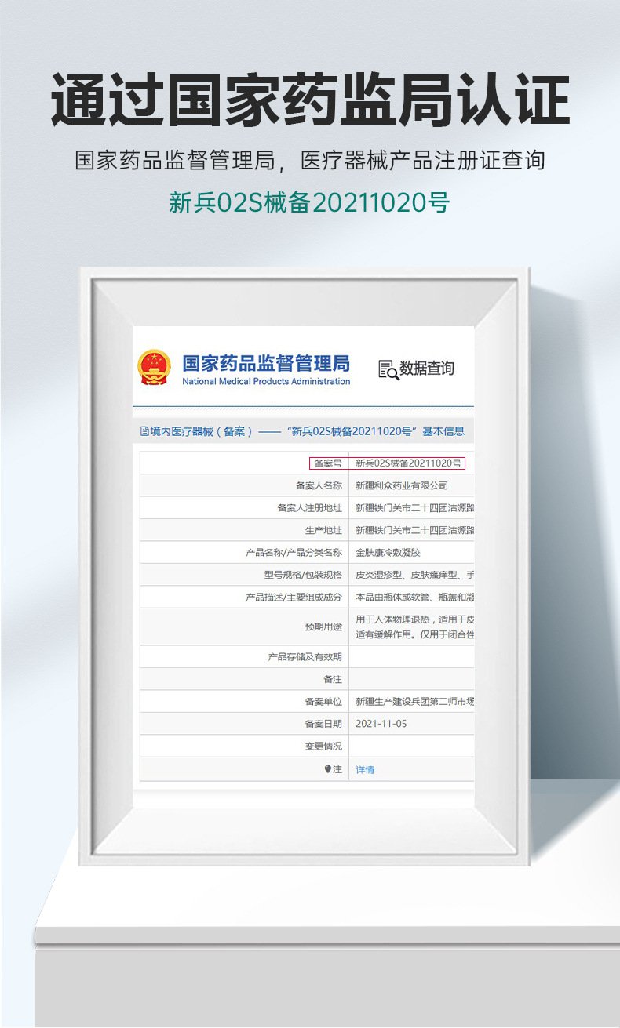Click National Medical Products Administration English text
This screenshot has width=620, height=1028.
[x=266, y=381]
